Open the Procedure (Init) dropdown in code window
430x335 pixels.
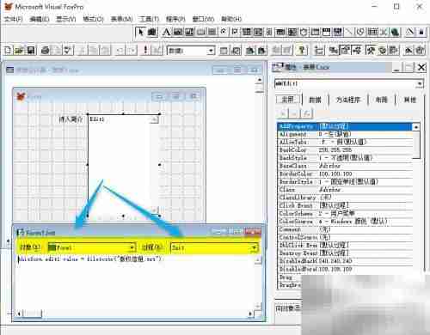(254, 247)
